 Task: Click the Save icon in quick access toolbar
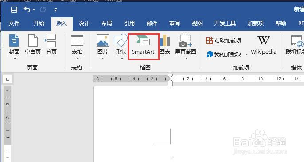[x=14, y=9]
